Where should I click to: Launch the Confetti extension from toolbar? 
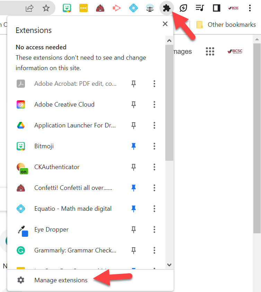point(100,8)
